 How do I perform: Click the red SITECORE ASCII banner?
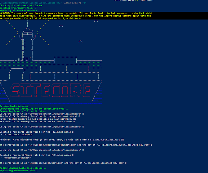click(51, 90)
